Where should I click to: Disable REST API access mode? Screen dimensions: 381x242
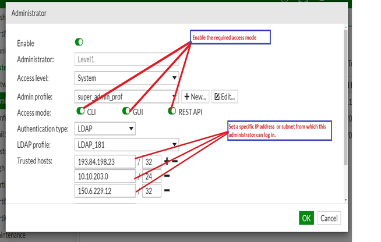click(x=172, y=111)
